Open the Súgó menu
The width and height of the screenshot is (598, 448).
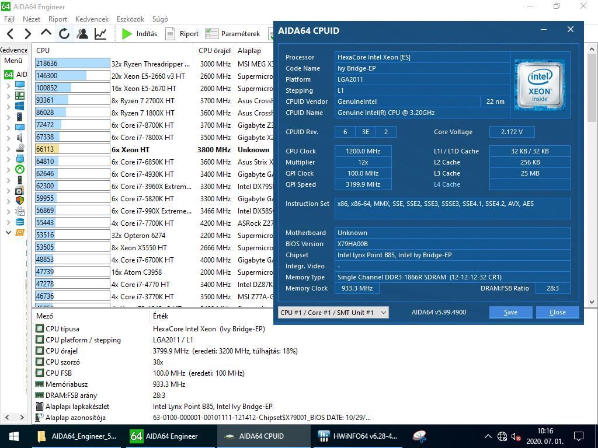point(160,19)
